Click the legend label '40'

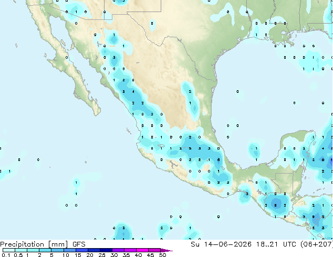pos(138,255)
